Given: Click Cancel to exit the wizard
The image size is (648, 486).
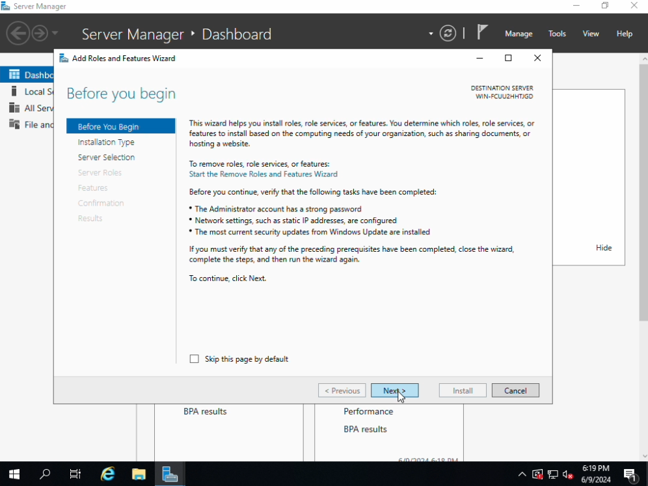Looking at the screenshot, I should (x=515, y=390).
